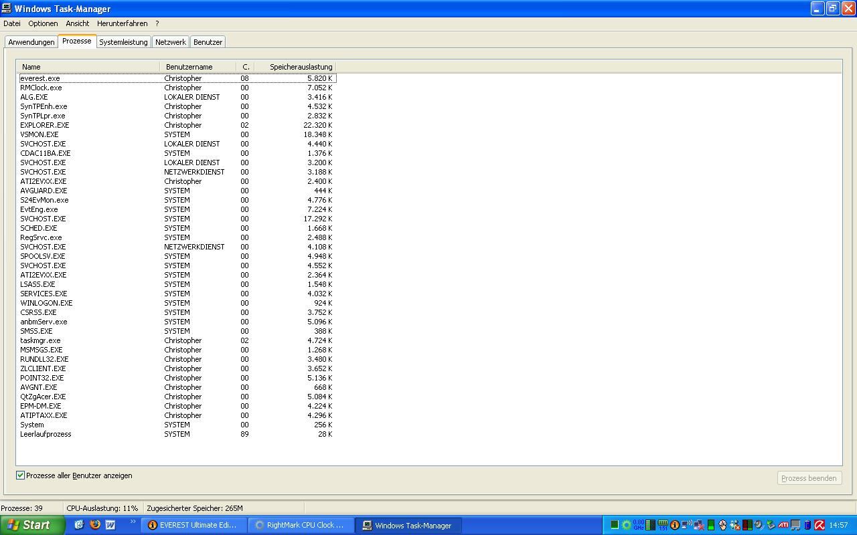Screen dimensions: 857x535
Task: Open the Ansicht menu
Action: [78, 23]
